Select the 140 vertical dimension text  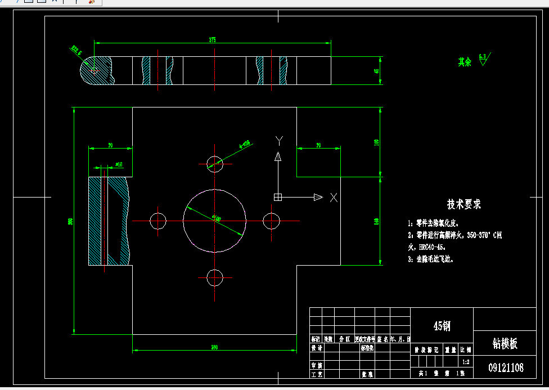[x=376, y=222]
